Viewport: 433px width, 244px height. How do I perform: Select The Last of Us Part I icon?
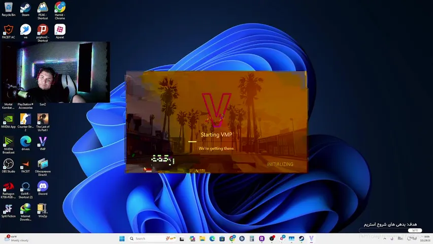pyautogui.click(x=43, y=123)
